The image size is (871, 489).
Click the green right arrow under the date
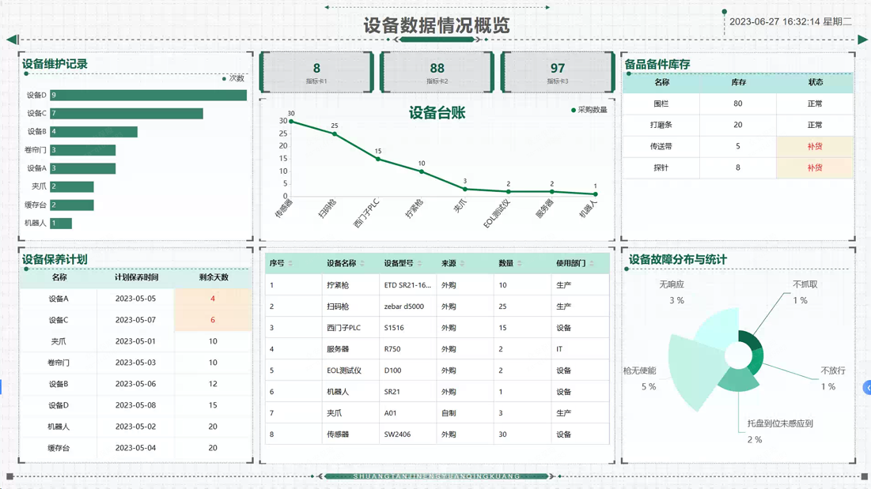coord(862,39)
